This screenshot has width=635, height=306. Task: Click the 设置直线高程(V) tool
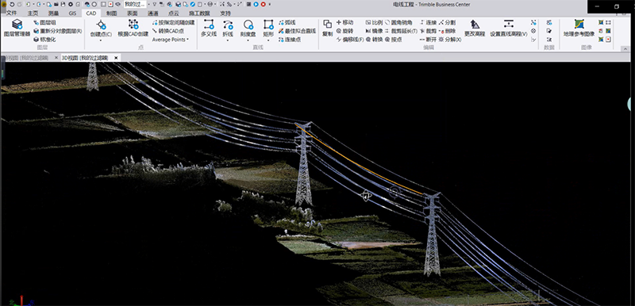tap(509, 28)
